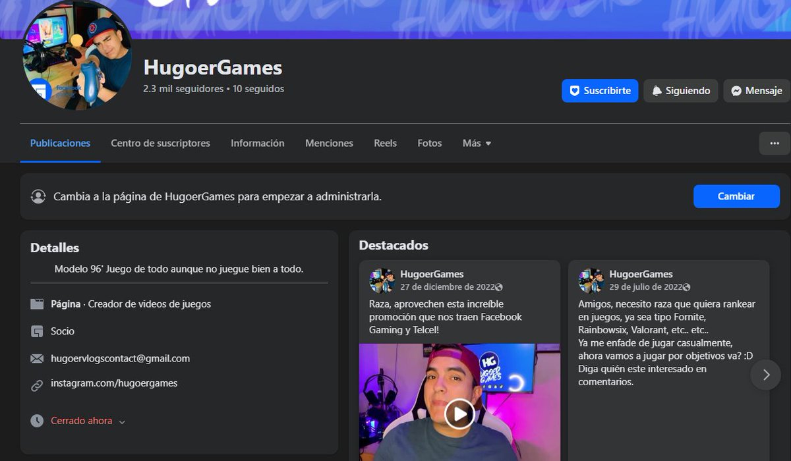The height and width of the screenshot is (461, 791).
Task: Switch to the Reels tab
Action: pos(385,143)
